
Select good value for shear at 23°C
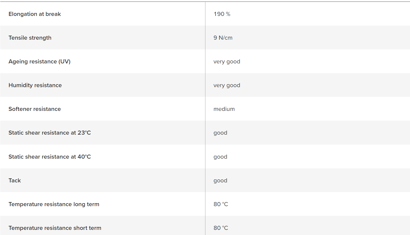coord(220,133)
